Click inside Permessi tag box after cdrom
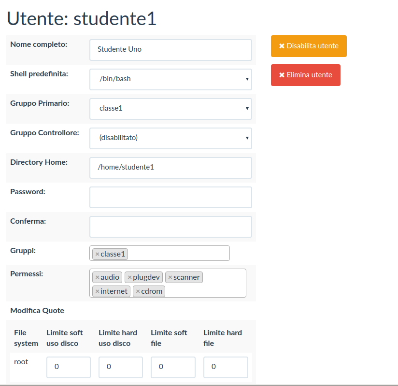Viewport: 398px width, 386px height. point(205,291)
